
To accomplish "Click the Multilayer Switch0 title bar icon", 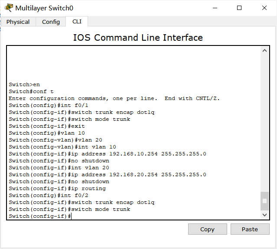I will [x=9, y=8].
